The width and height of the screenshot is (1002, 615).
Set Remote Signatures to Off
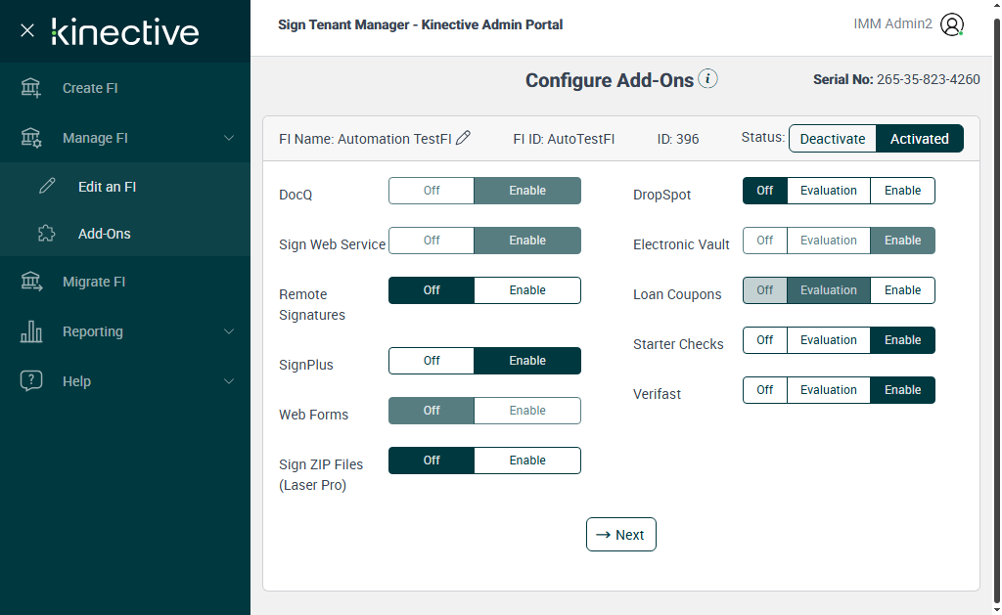click(432, 290)
